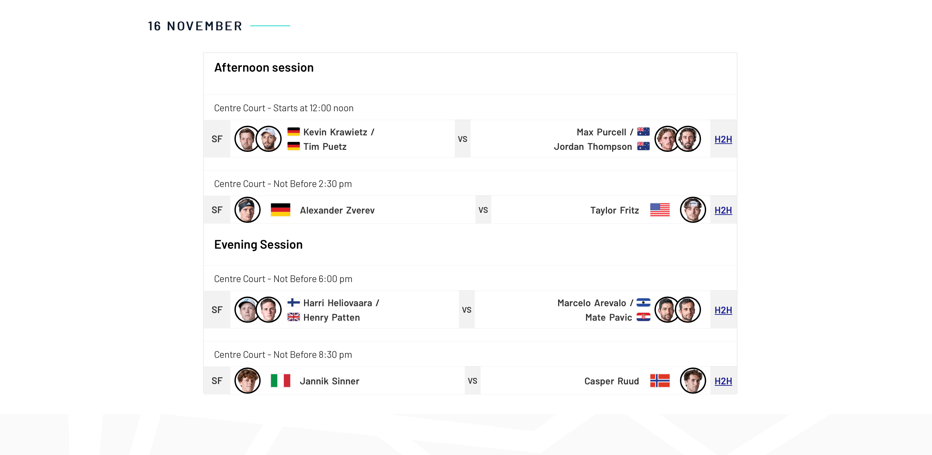Open H2H link for Zverev vs Fritz

coord(723,210)
